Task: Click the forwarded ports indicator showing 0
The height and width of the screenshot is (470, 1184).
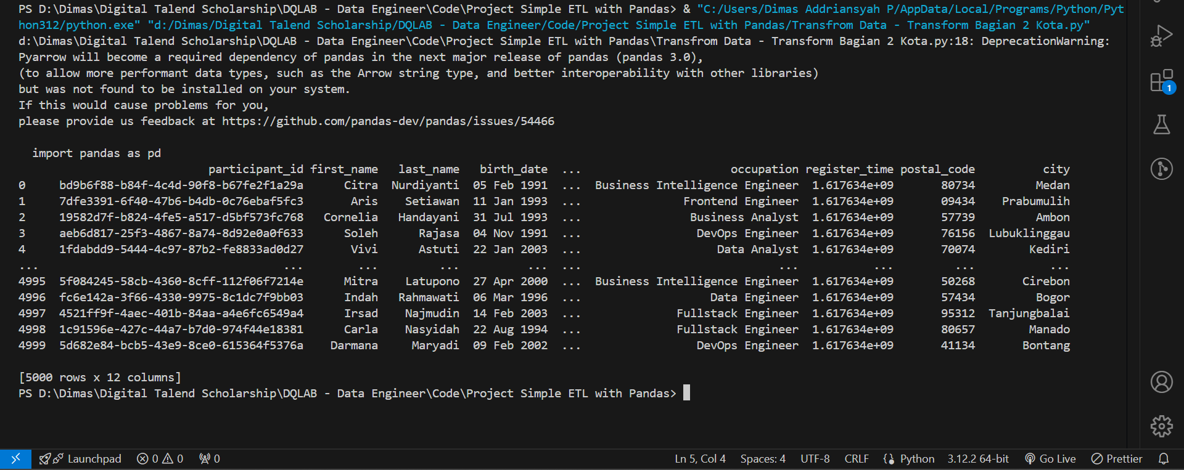Action: coord(210,459)
